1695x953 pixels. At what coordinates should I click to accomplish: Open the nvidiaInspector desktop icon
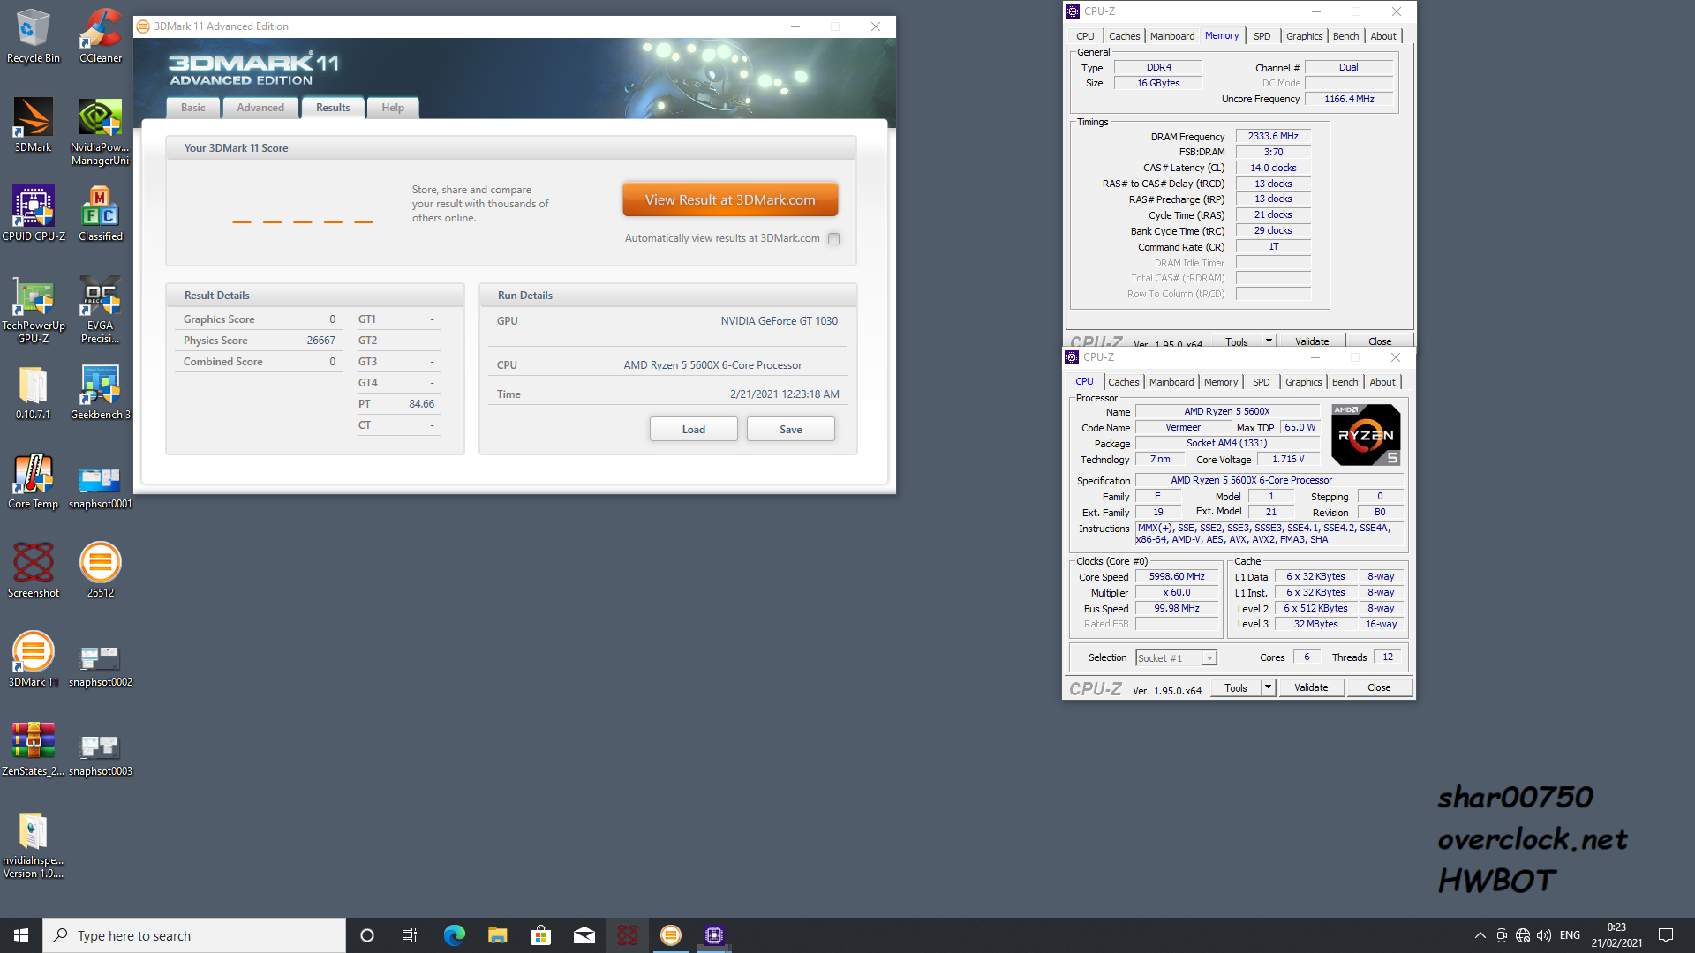34,844
